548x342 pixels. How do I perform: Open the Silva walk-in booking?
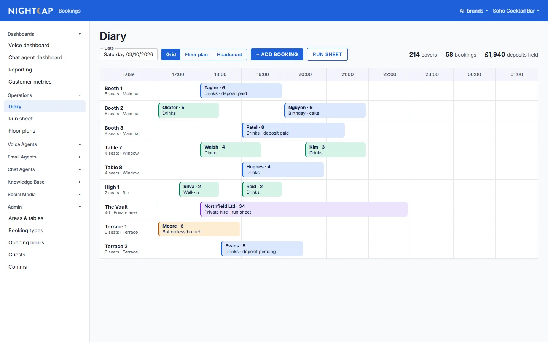pos(199,190)
